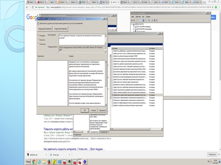Bookmark the page with the star icon

point(212,7)
